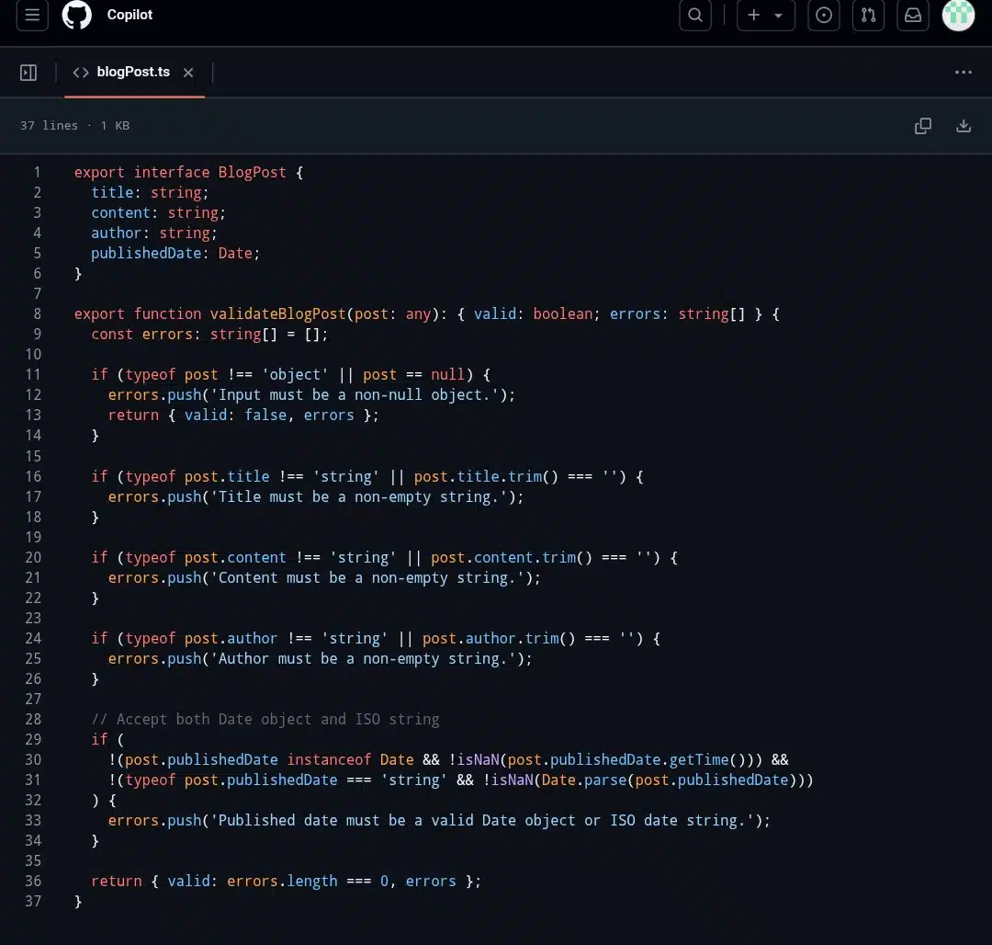Image resolution: width=992 pixels, height=945 pixels.
Task: Open the pull requests icon
Action: tap(869, 15)
